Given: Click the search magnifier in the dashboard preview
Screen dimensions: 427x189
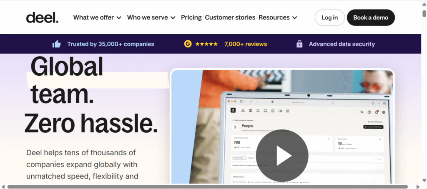Looking at the screenshot, I should (x=362, y=112).
